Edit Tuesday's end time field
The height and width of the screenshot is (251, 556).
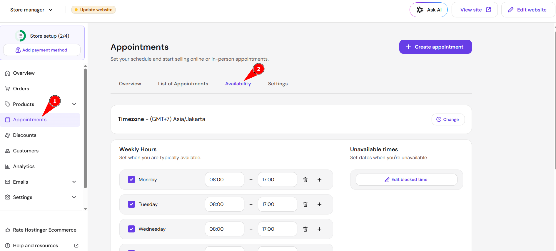(x=278, y=204)
